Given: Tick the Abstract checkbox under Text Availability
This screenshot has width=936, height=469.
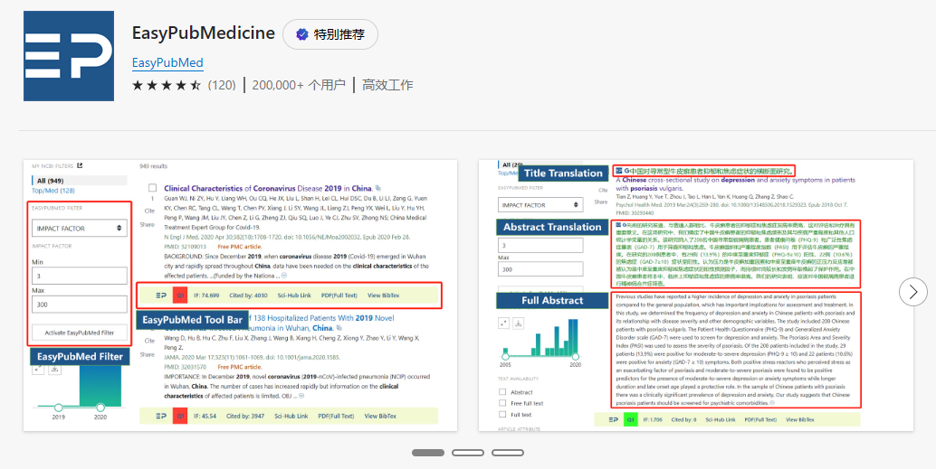Looking at the screenshot, I should (x=502, y=392).
